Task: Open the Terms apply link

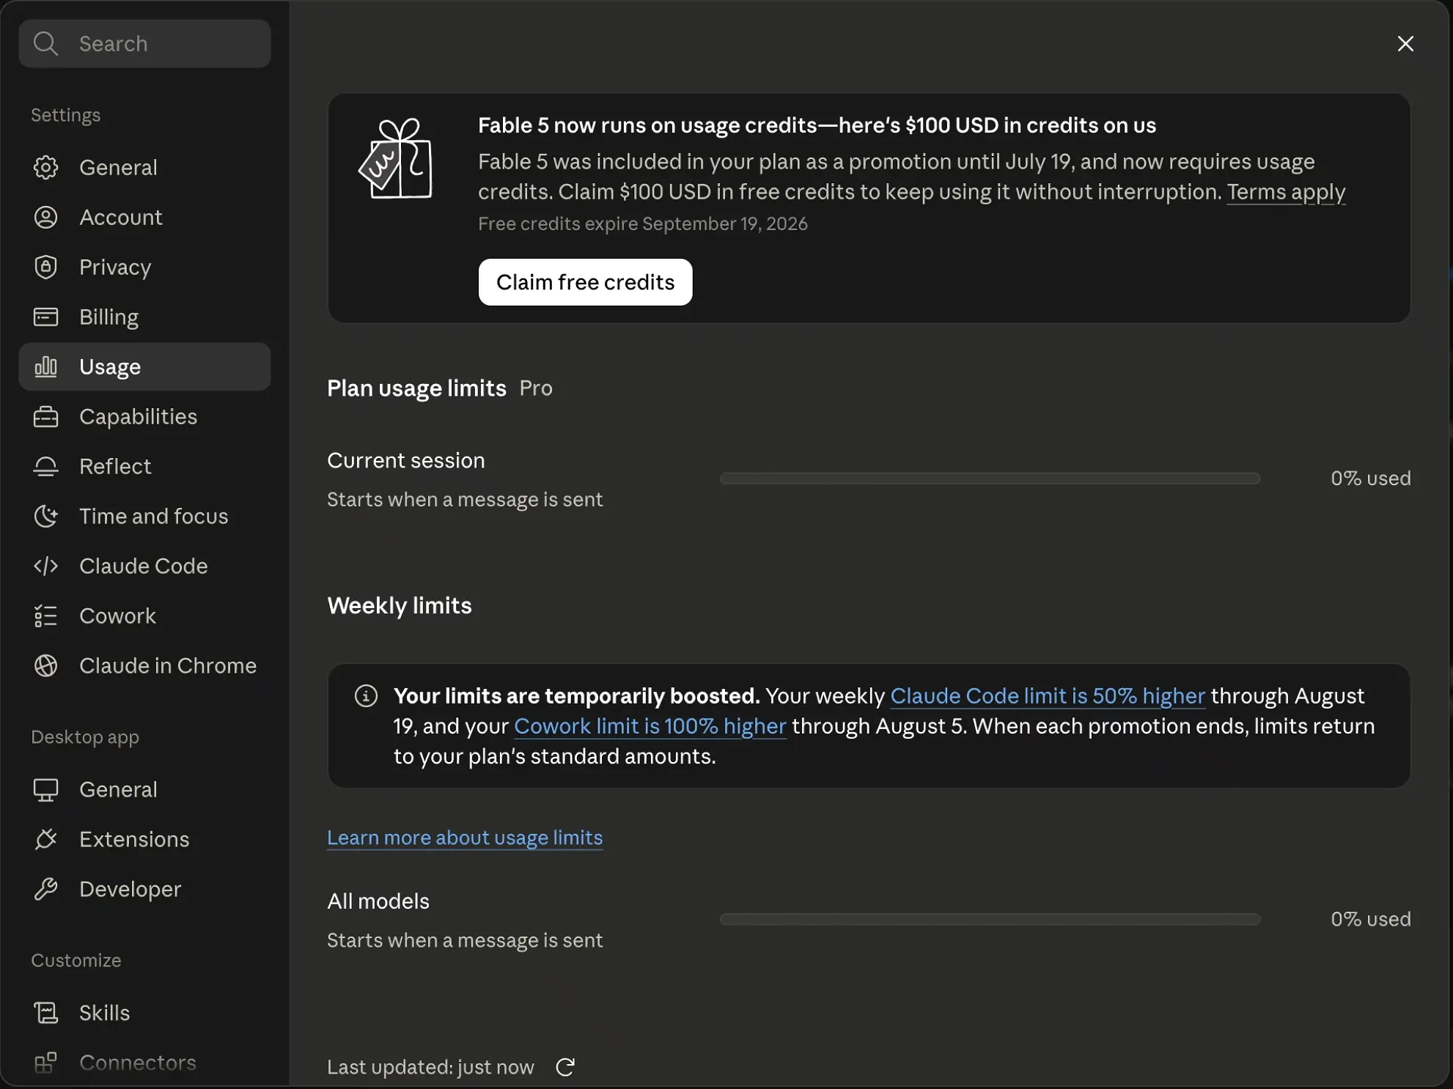Action: click(x=1286, y=192)
